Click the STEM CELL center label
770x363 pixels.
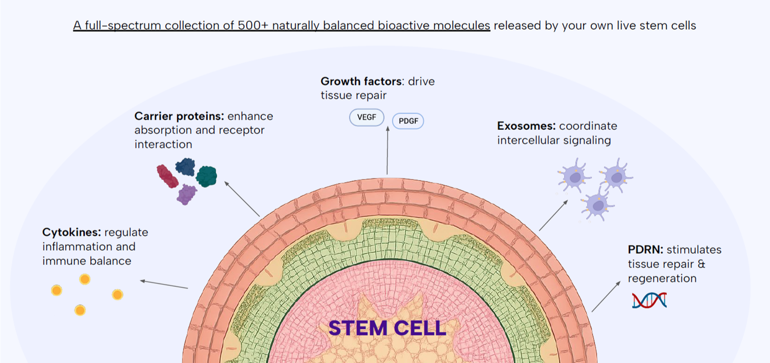387,329
